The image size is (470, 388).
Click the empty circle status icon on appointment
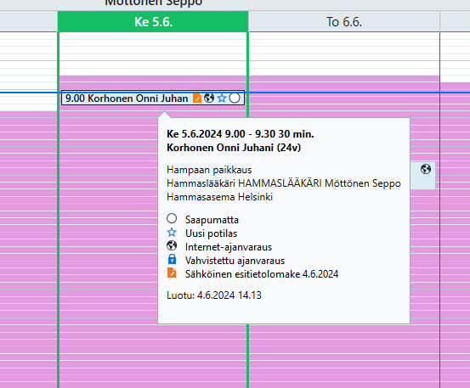pyautogui.click(x=235, y=98)
